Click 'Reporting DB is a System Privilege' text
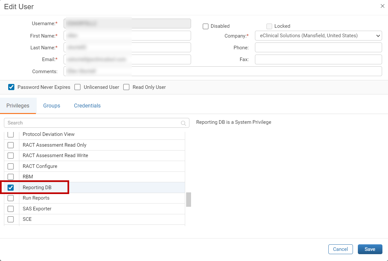Screen dimensions: 388x261 234,122
